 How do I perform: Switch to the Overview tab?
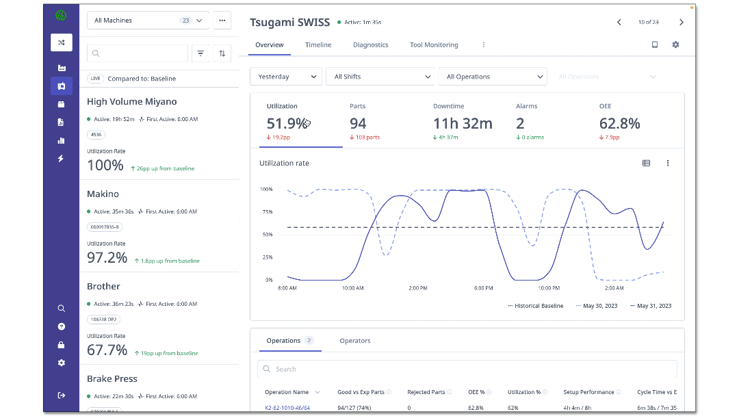[x=270, y=44]
